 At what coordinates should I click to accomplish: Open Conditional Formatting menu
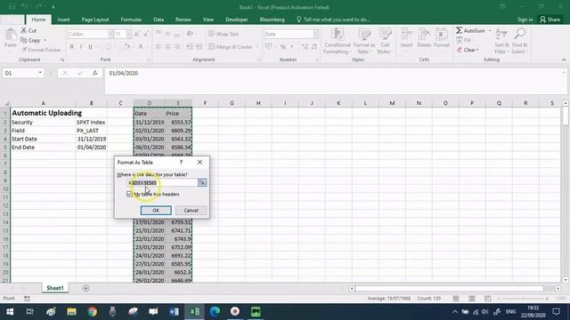point(337,41)
